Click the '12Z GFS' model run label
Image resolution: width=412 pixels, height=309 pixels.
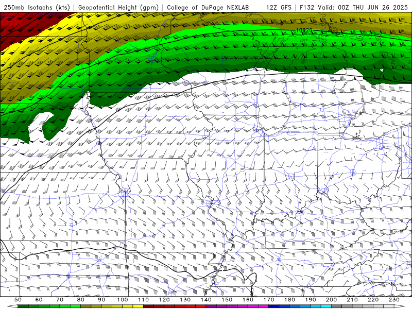(x=279, y=8)
